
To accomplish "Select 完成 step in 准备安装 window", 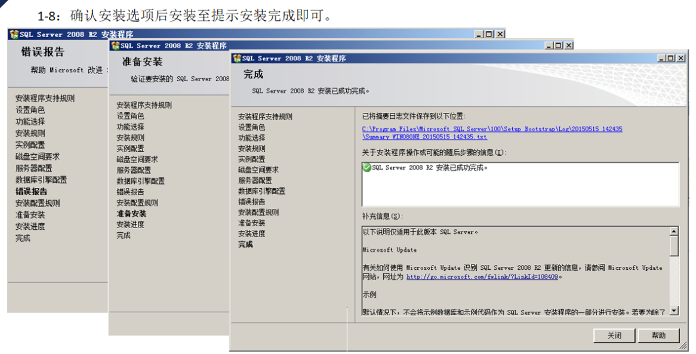I will 124,235.
